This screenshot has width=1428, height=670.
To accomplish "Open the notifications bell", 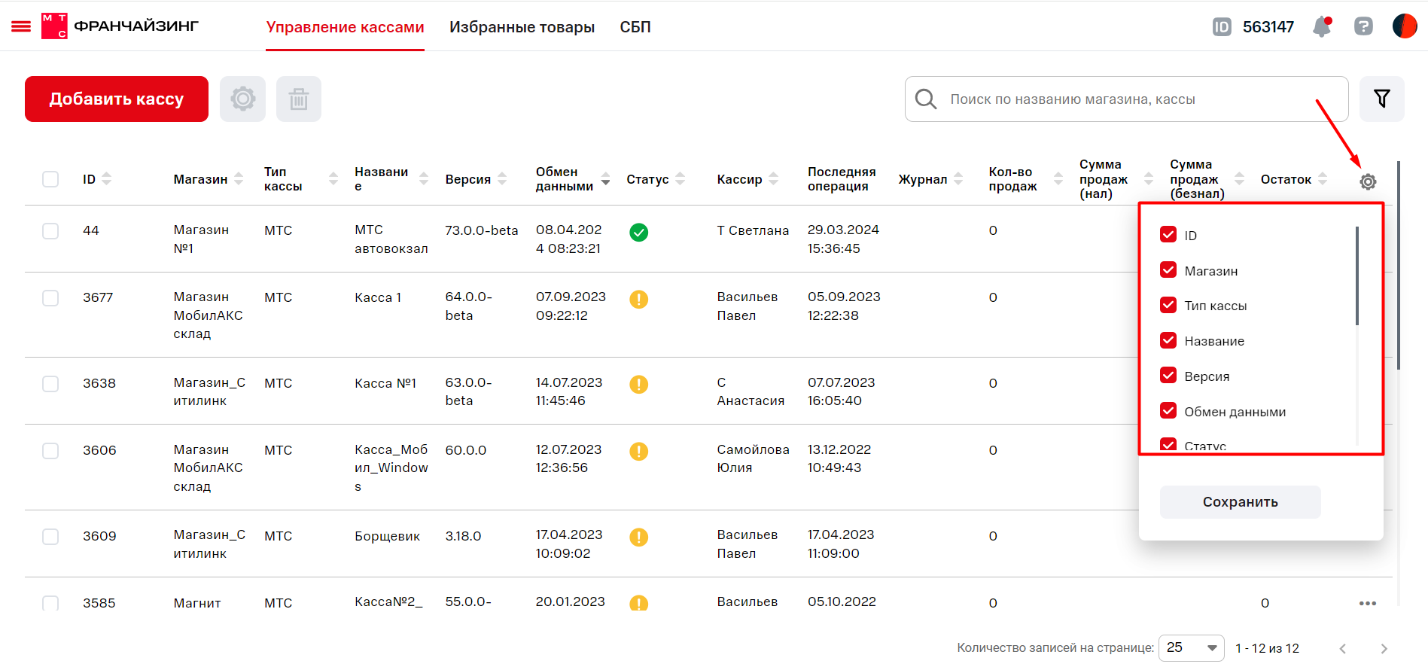I will click(x=1322, y=27).
